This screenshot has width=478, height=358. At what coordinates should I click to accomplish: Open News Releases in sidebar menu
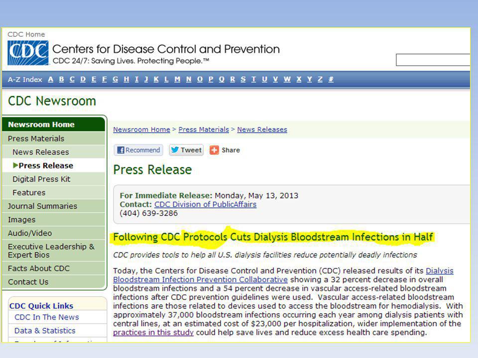54,152
